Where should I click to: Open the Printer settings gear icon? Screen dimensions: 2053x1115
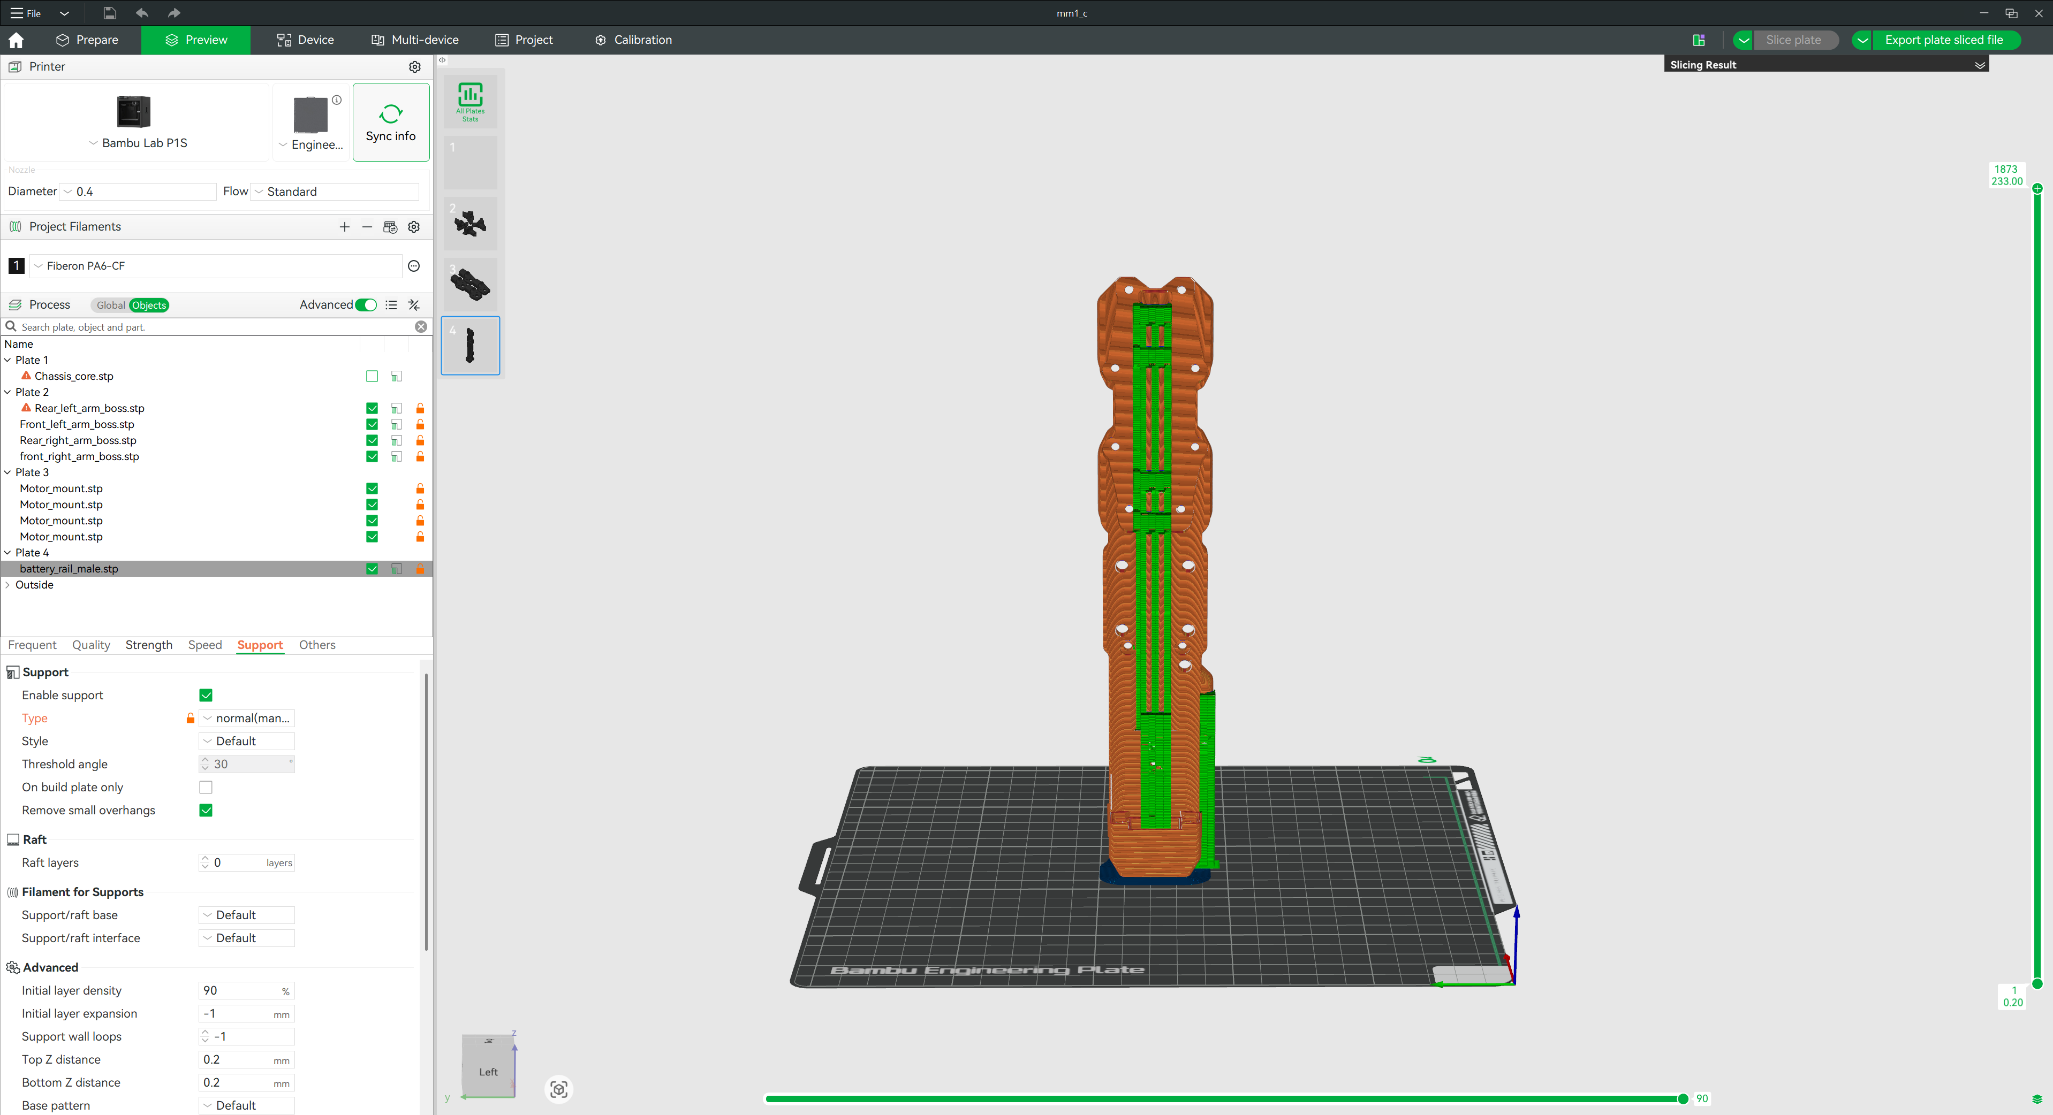(414, 67)
